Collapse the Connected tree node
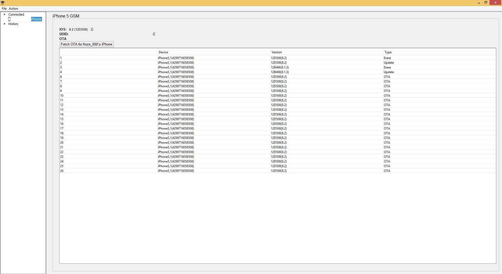Screen dimensions: 502x274 [4, 15]
